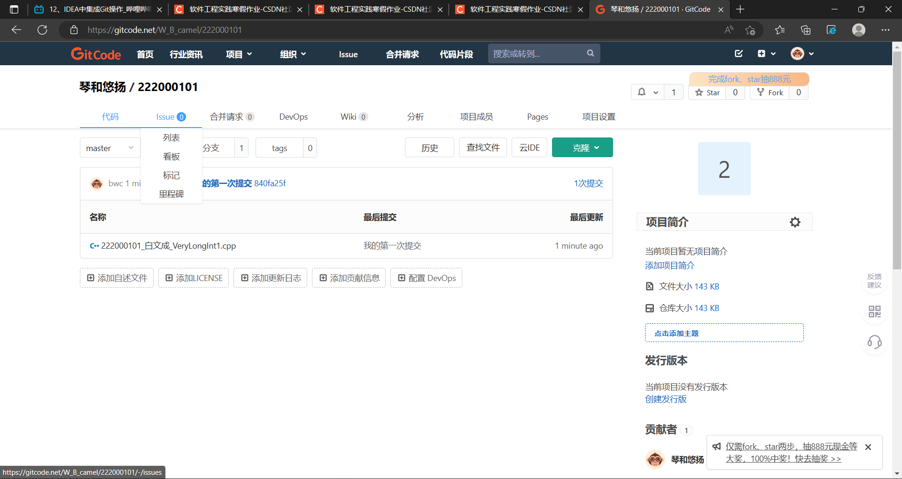Click browser refresh button

point(42,30)
